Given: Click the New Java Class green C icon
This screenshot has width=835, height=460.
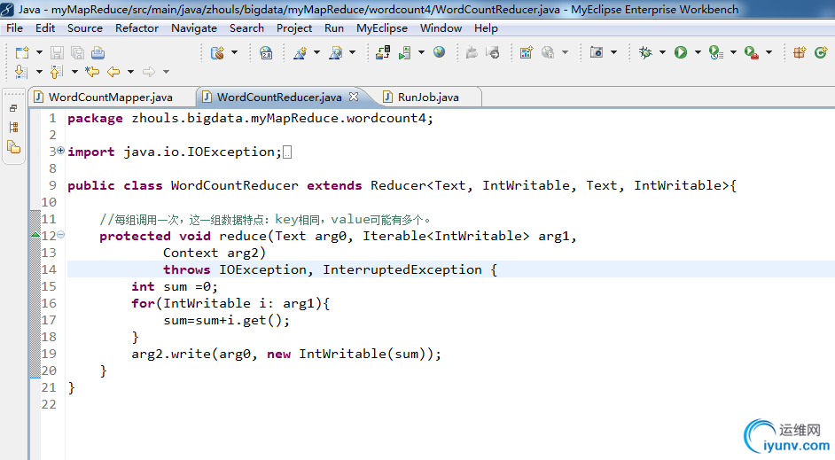Looking at the screenshot, I should pos(821,52).
